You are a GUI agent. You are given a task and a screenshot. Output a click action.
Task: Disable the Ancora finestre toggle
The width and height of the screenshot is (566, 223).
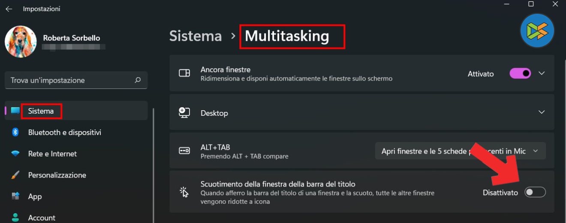pos(520,74)
